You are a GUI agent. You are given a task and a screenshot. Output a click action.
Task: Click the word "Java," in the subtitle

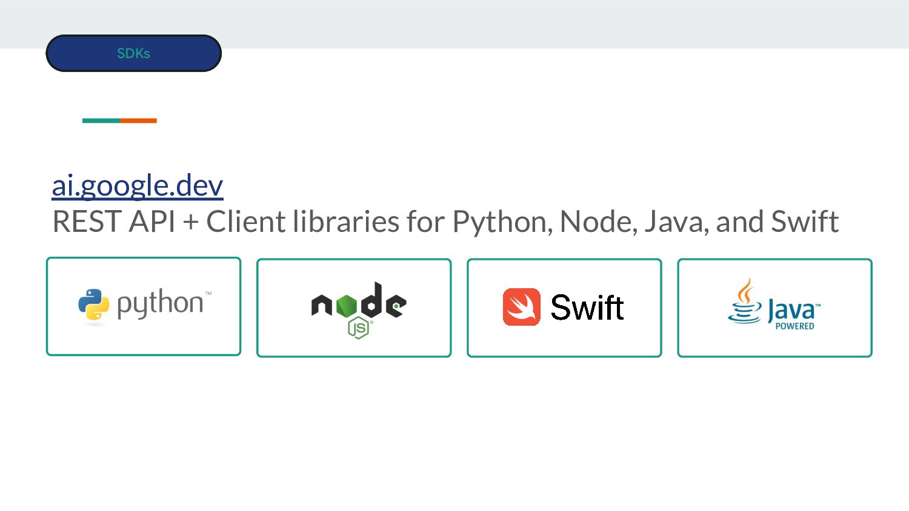pos(677,222)
